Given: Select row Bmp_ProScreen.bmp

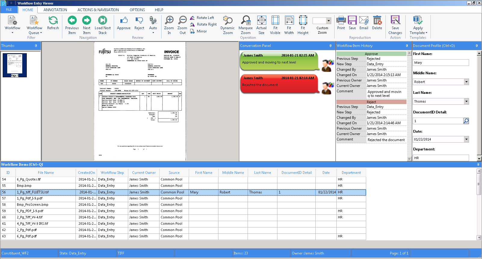Looking at the screenshot, I should pyautogui.click(x=183, y=205).
